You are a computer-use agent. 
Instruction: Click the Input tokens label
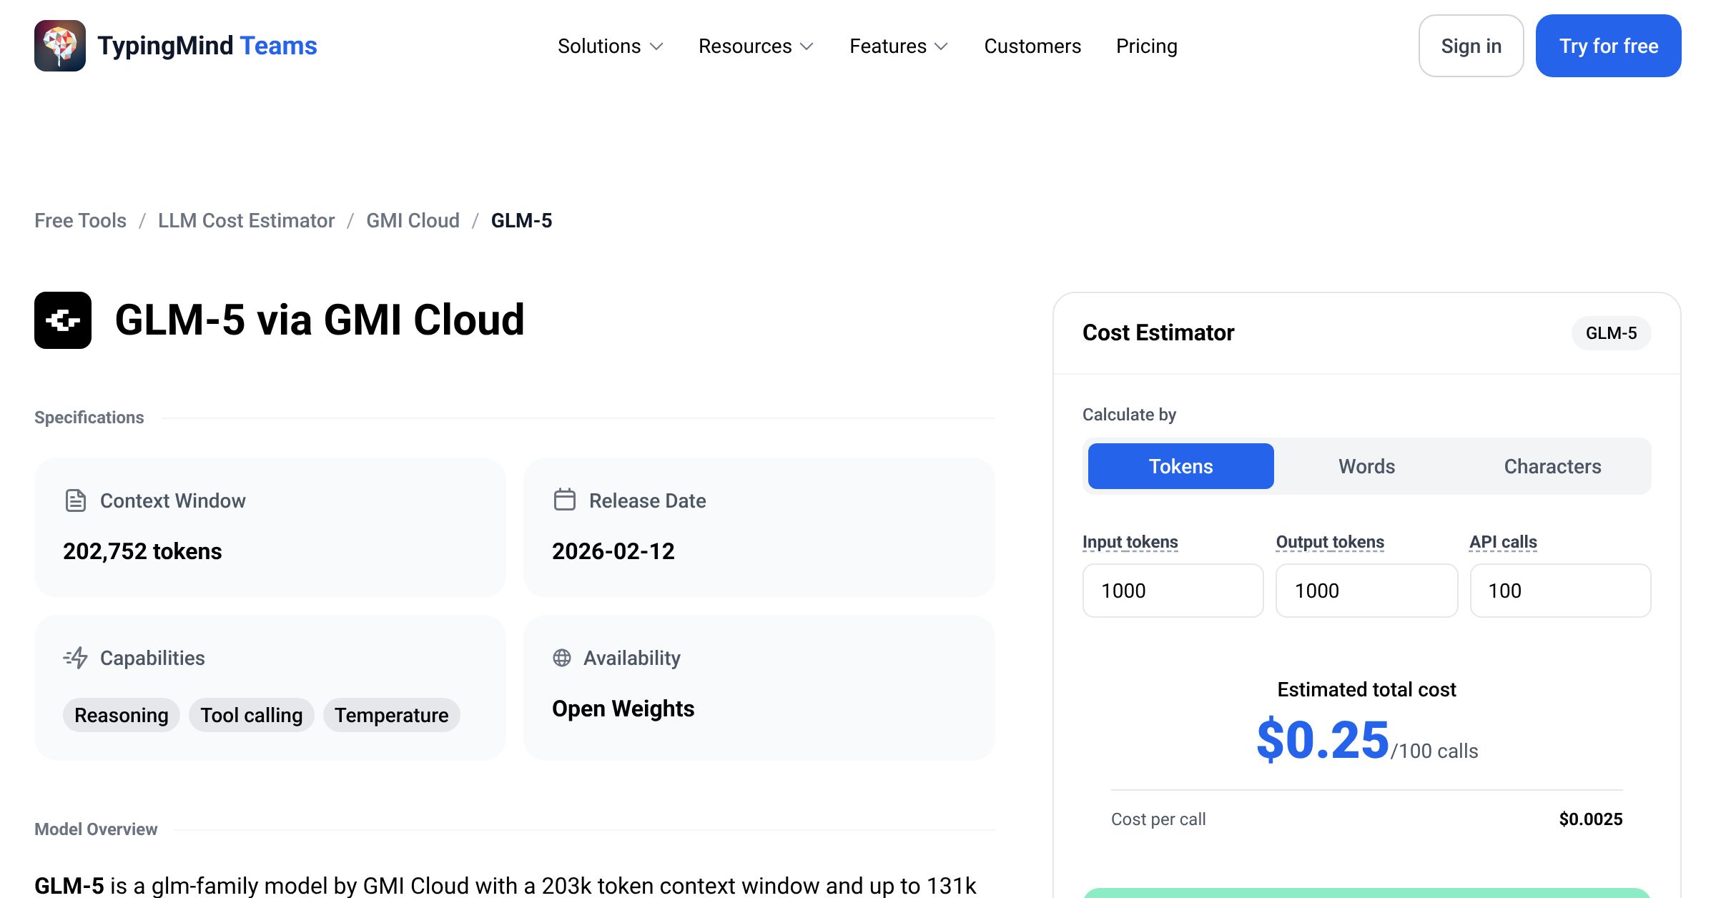point(1130,542)
